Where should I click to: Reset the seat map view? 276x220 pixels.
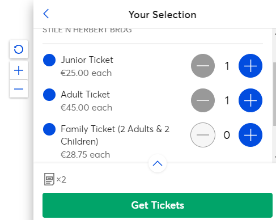click(19, 49)
